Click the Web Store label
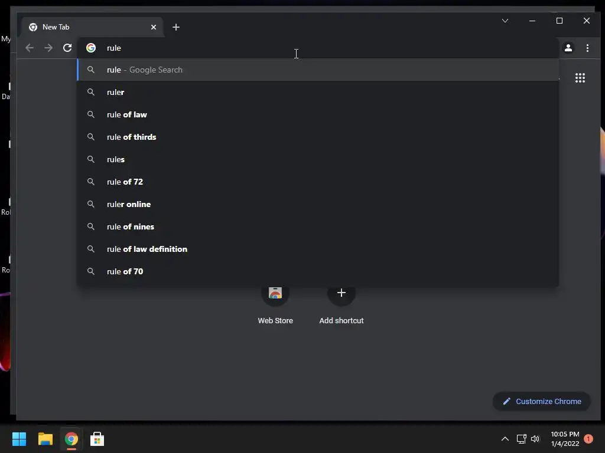The width and height of the screenshot is (605, 453). (275, 320)
